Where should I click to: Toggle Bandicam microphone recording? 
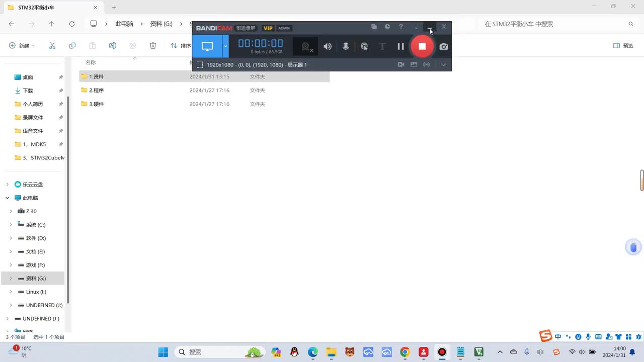[x=346, y=46]
